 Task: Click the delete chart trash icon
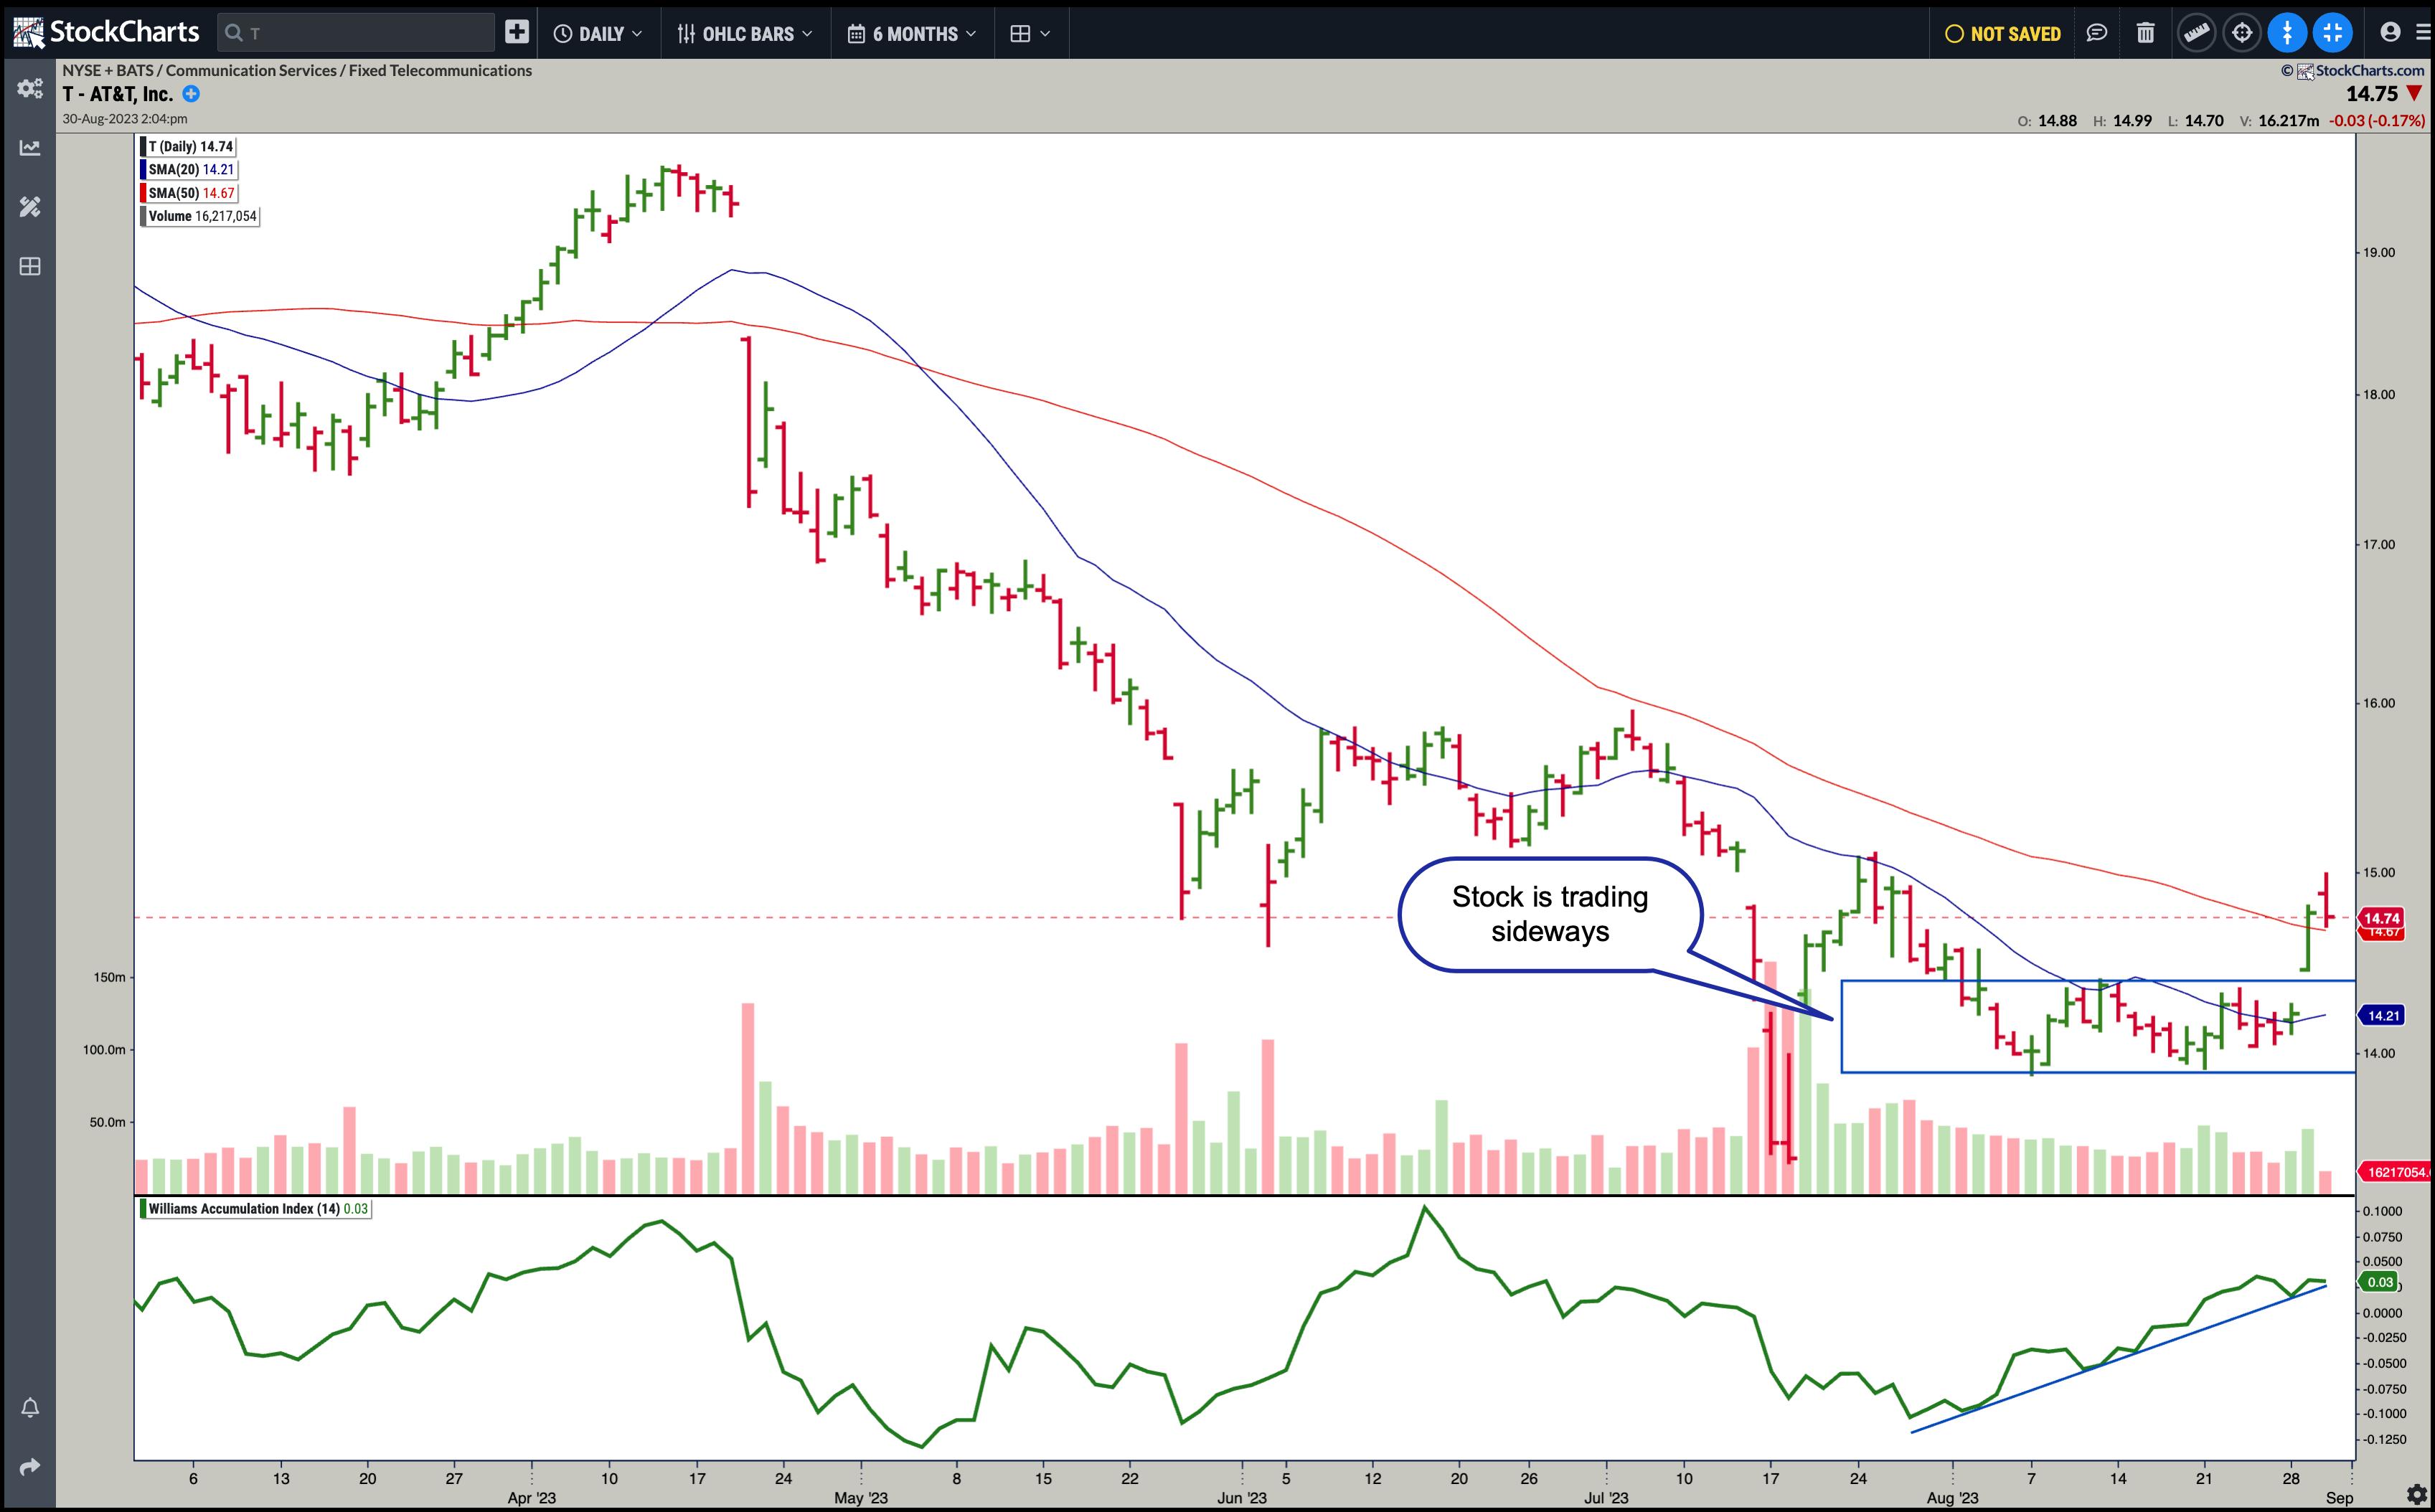(2145, 33)
